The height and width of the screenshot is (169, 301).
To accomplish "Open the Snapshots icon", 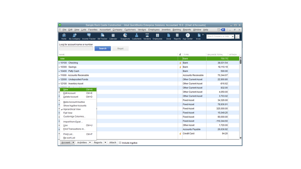I will pyautogui.click(x=125, y=36).
